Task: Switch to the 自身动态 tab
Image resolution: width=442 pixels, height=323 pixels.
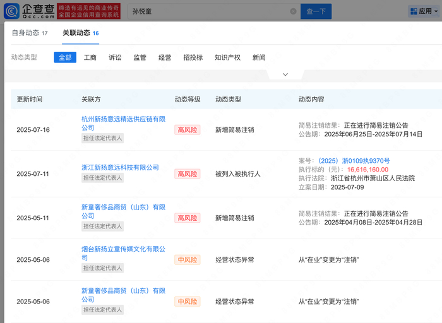Action: pos(29,33)
